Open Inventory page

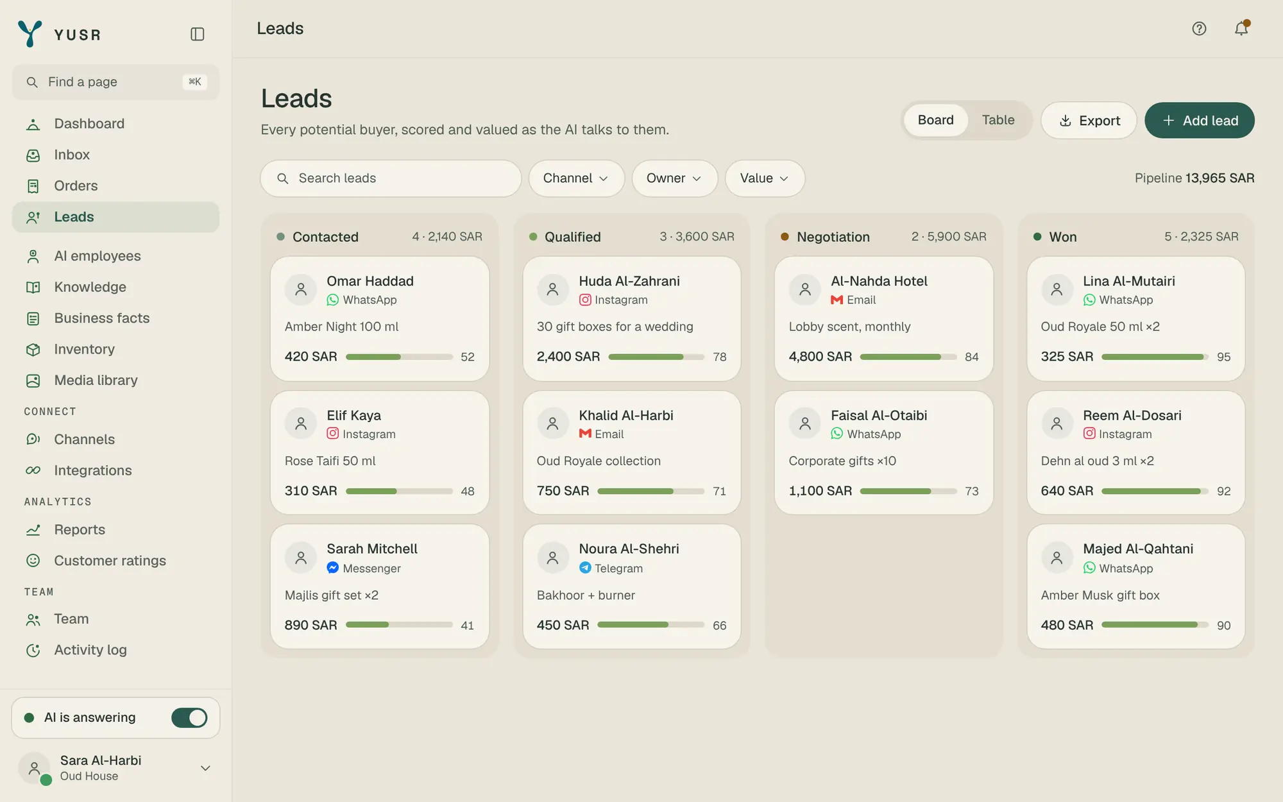(115, 350)
